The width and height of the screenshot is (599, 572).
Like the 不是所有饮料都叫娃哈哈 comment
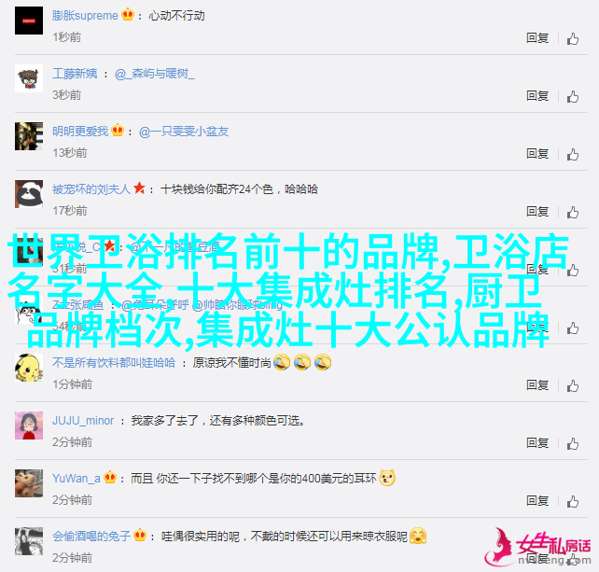pyautogui.click(x=572, y=385)
